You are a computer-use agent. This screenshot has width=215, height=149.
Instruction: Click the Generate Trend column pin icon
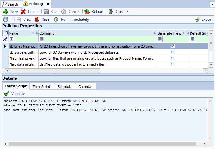pos(187,33)
